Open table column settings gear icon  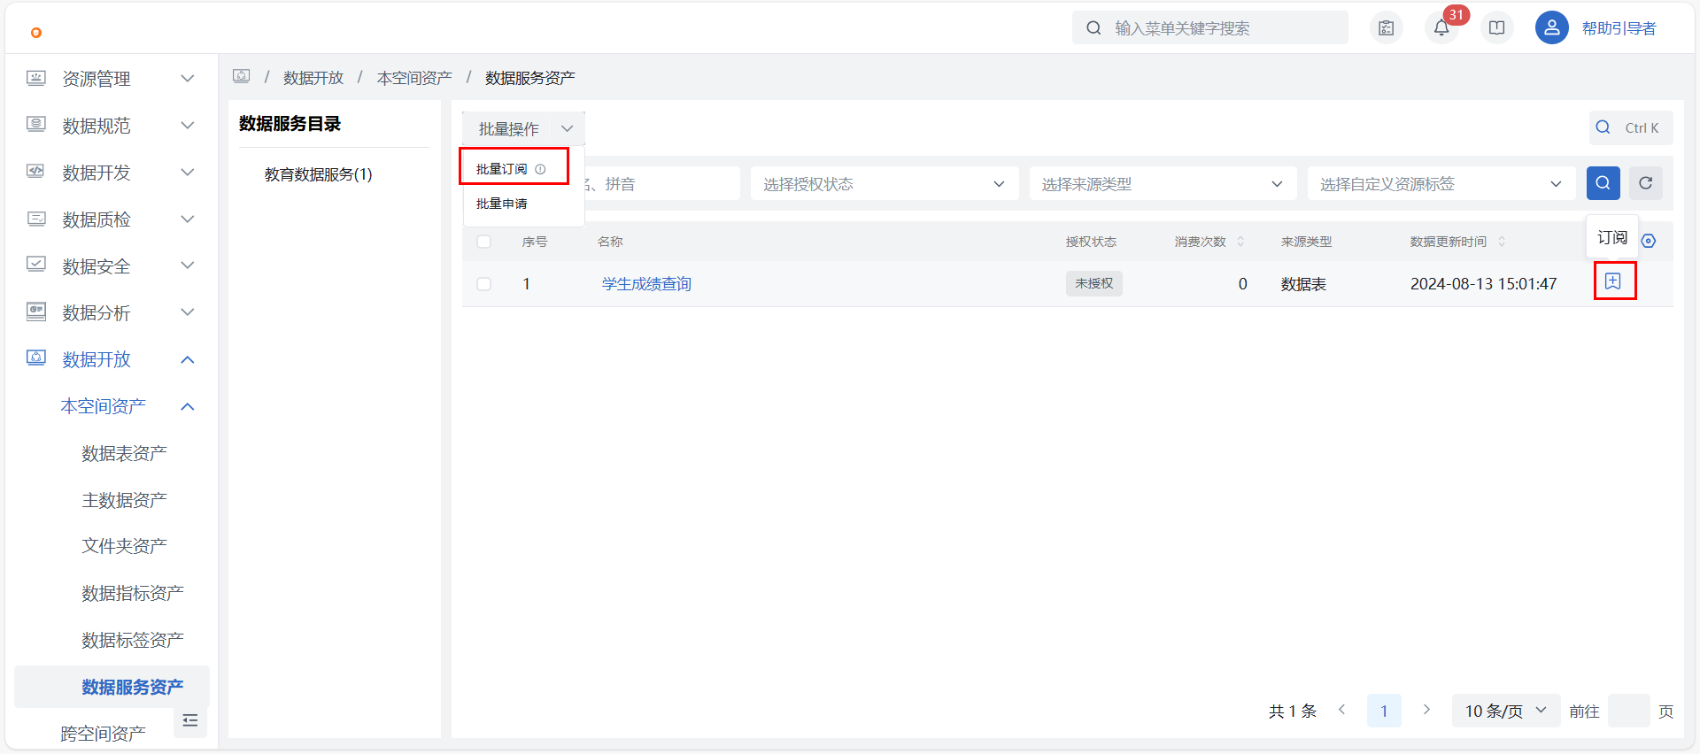tap(1649, 241)
